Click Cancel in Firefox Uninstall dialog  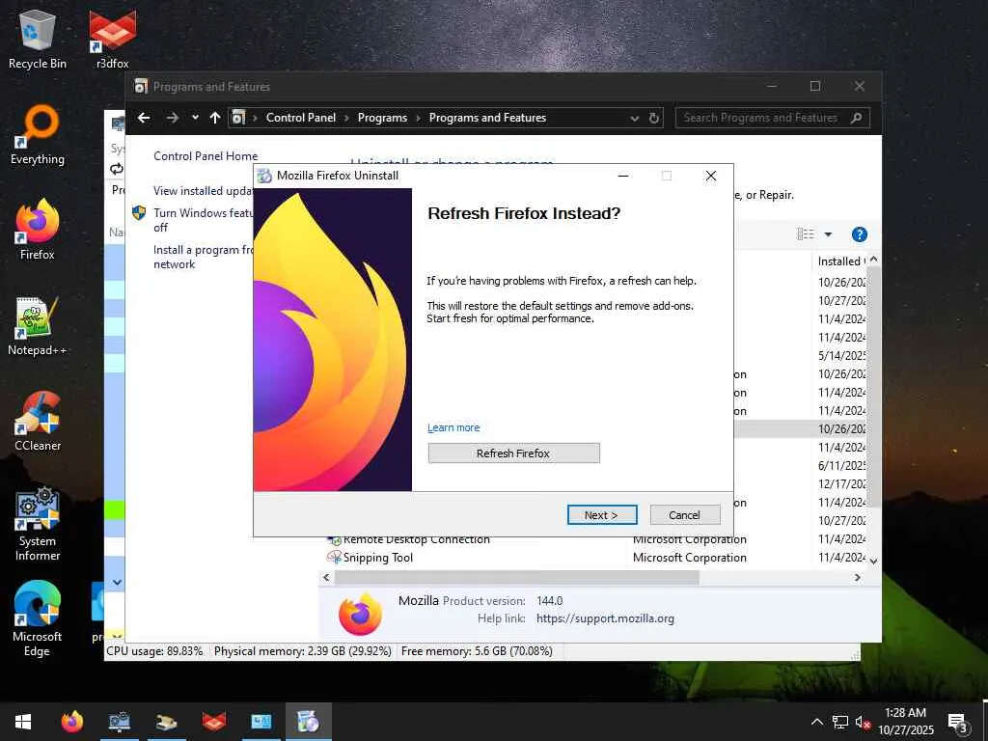(684, 515)
